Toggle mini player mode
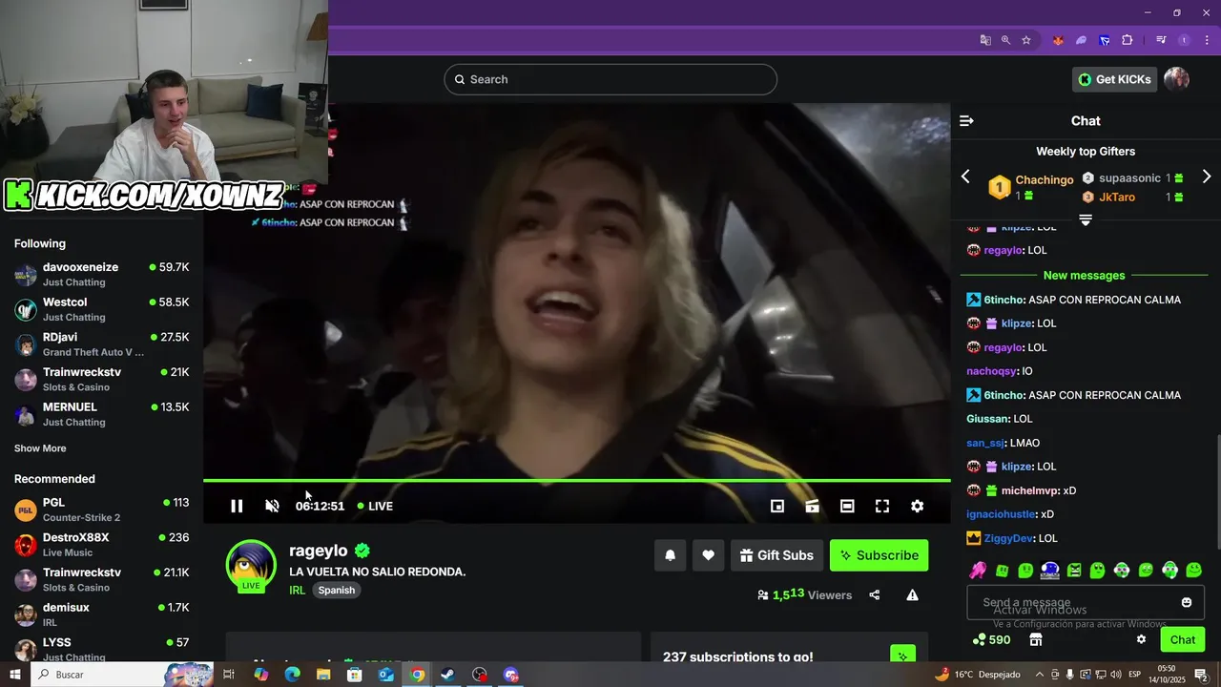The width and height of the screenshot is (1221, 687). [x=777, y=506]
